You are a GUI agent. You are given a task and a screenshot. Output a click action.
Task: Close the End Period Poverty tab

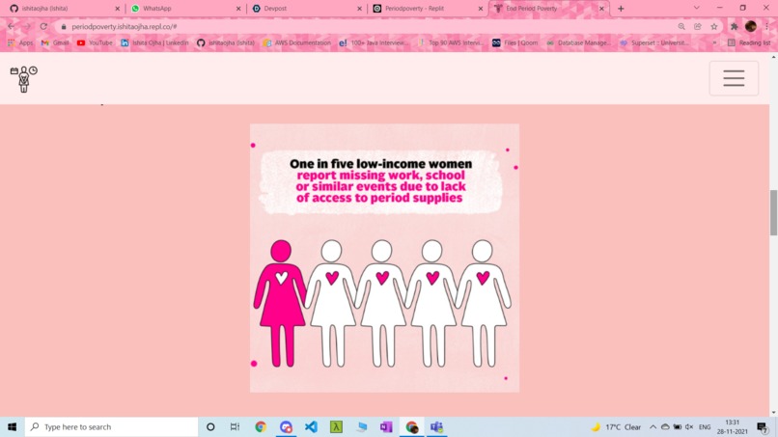coord(601,9)
